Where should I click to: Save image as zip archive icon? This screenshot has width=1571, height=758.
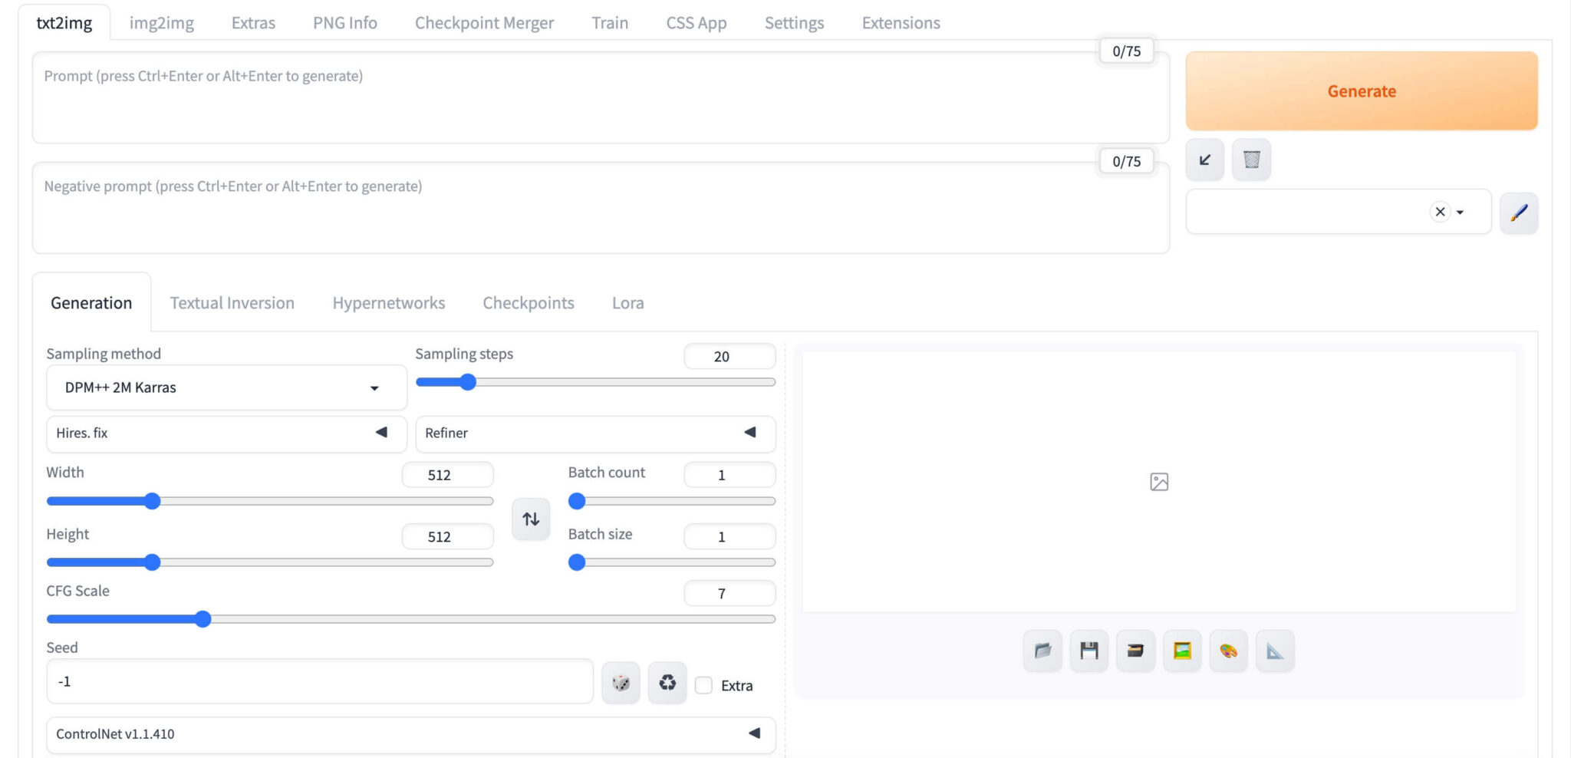[1135, 651]
